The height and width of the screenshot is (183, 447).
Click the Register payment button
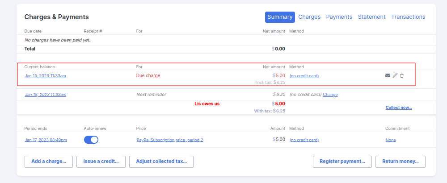342,162
